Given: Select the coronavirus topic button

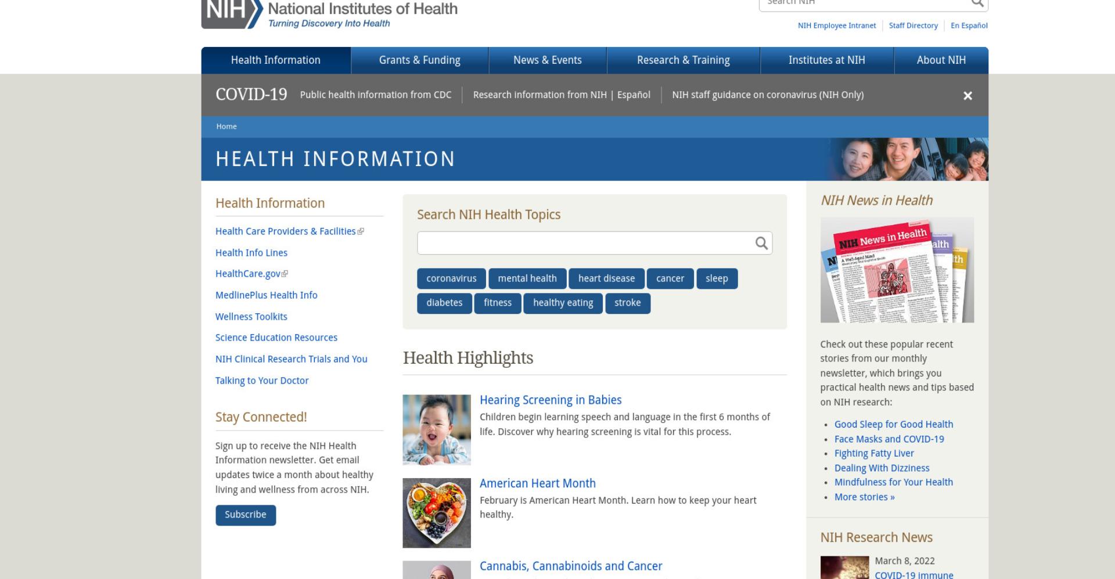Looking at the screenshot, I should (x=451, y=278).
